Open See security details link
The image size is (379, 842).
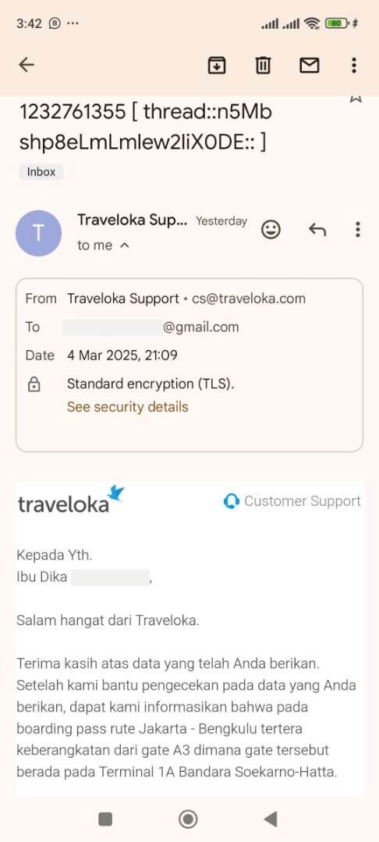point(127,407)
